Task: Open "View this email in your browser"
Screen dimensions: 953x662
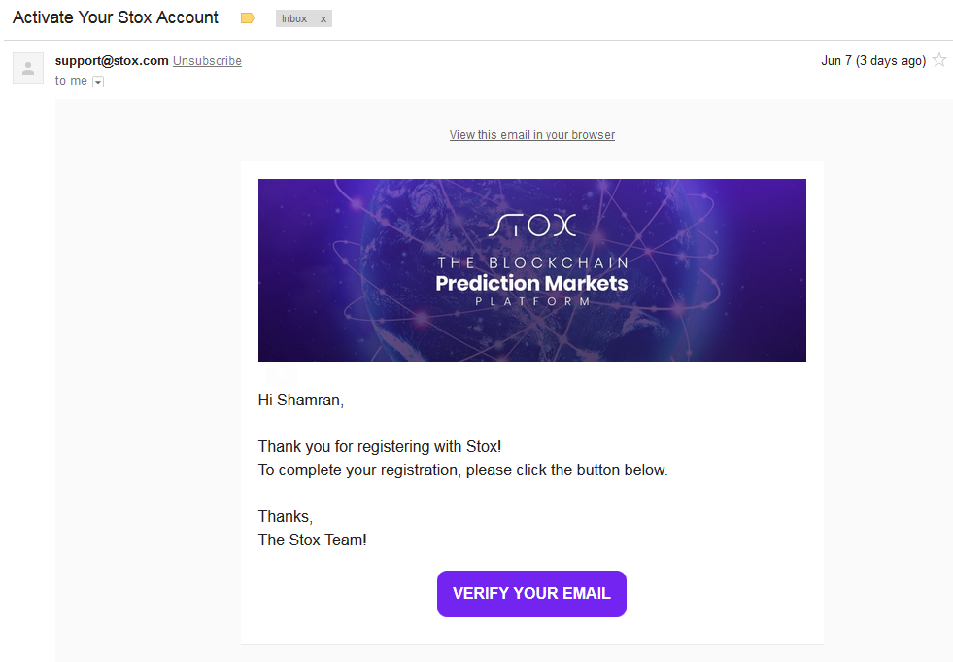Action: pyautogui.click(x=531, y=135)
